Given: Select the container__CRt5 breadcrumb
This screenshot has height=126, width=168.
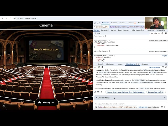Looking at the screenshot, I should point(102,27).
